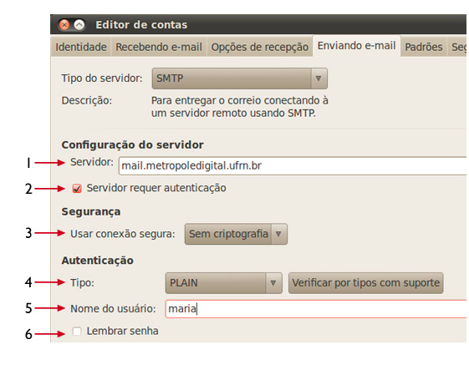Click the Lembrar senha label text
Viewport: 469px width, 370px height.
click(122, 331)
